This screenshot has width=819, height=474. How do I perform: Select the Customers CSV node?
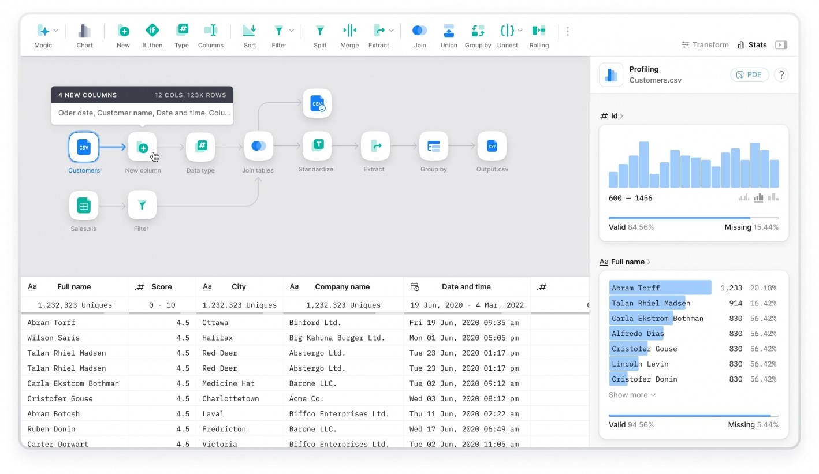(x=84, y=147)
